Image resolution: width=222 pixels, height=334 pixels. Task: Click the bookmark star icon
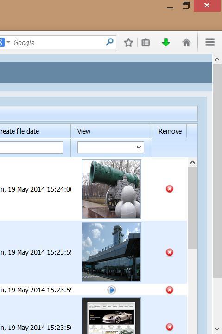point(128,42)
